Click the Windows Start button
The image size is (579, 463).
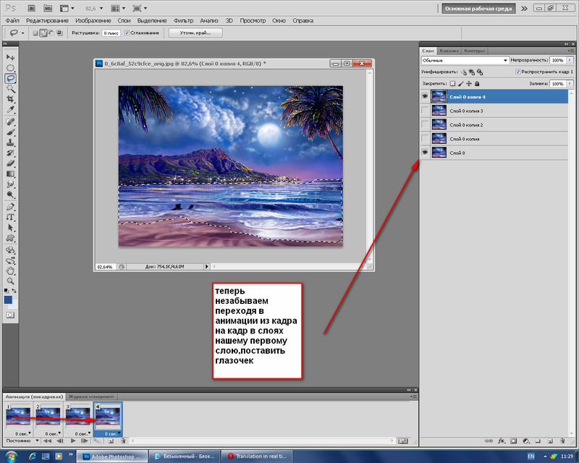pyautogui.click(x=11, y=456)
